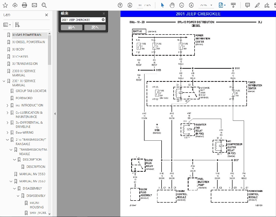Collapse the upper DESCRIPTION node

[x=14, y=159]
